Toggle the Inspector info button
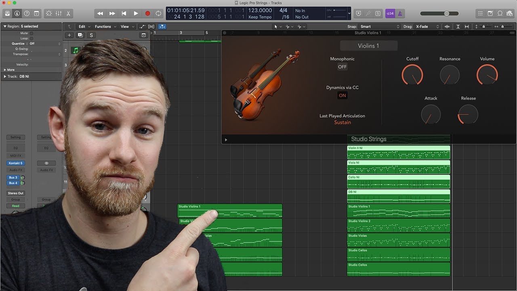Screen dimensions: 517x291 (x=17, y=13)
